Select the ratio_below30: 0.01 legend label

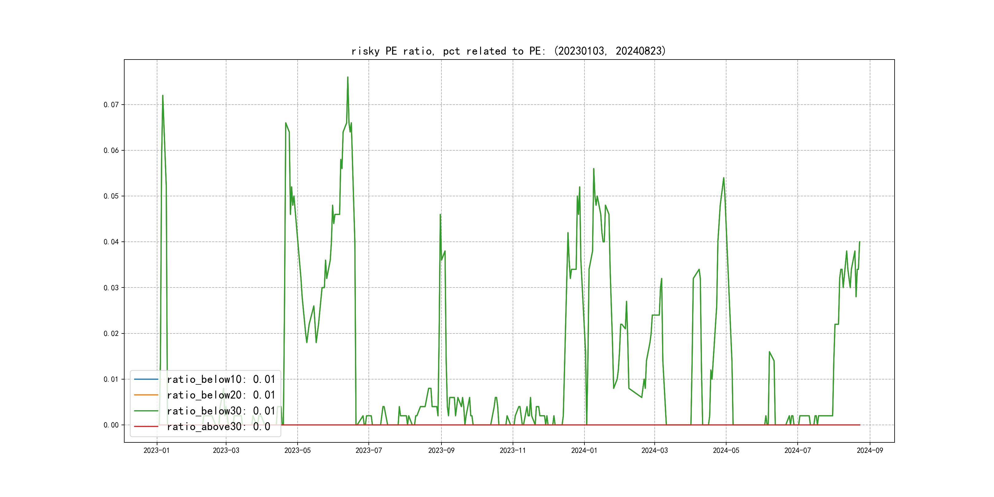[221, 411]
